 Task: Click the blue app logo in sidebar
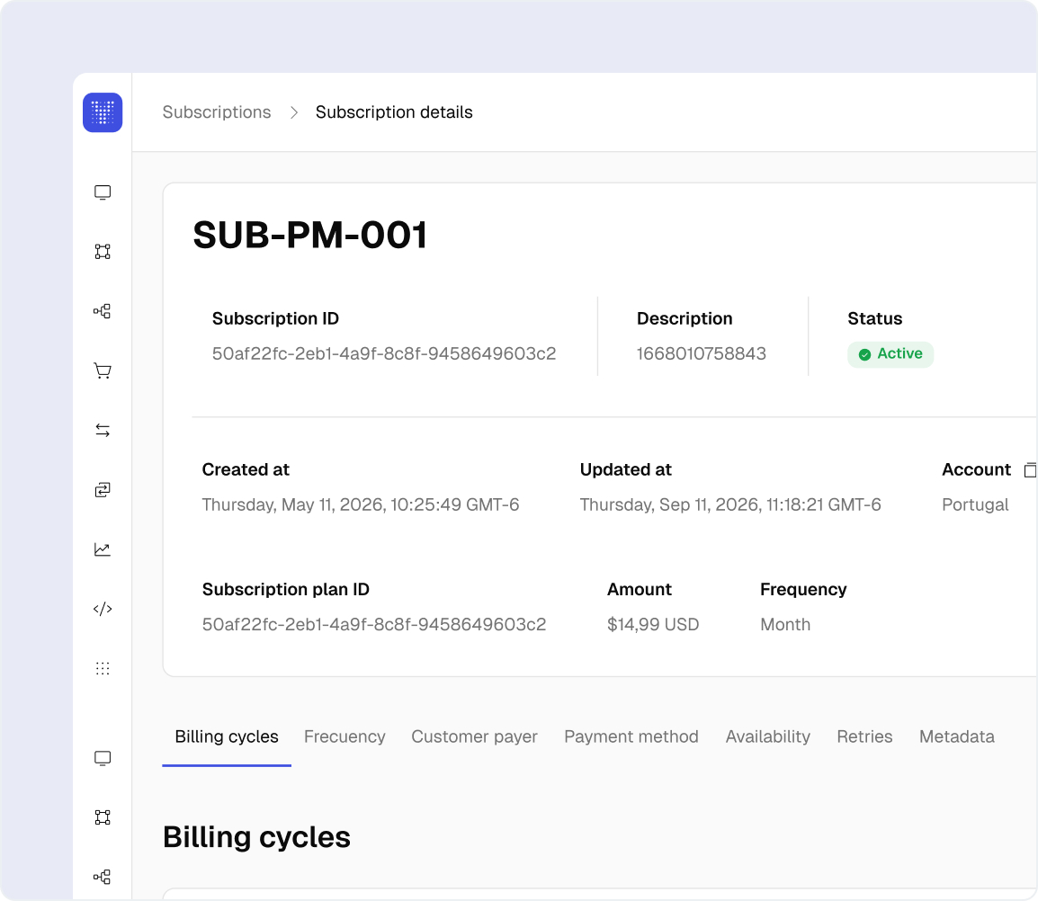(103, 113)
